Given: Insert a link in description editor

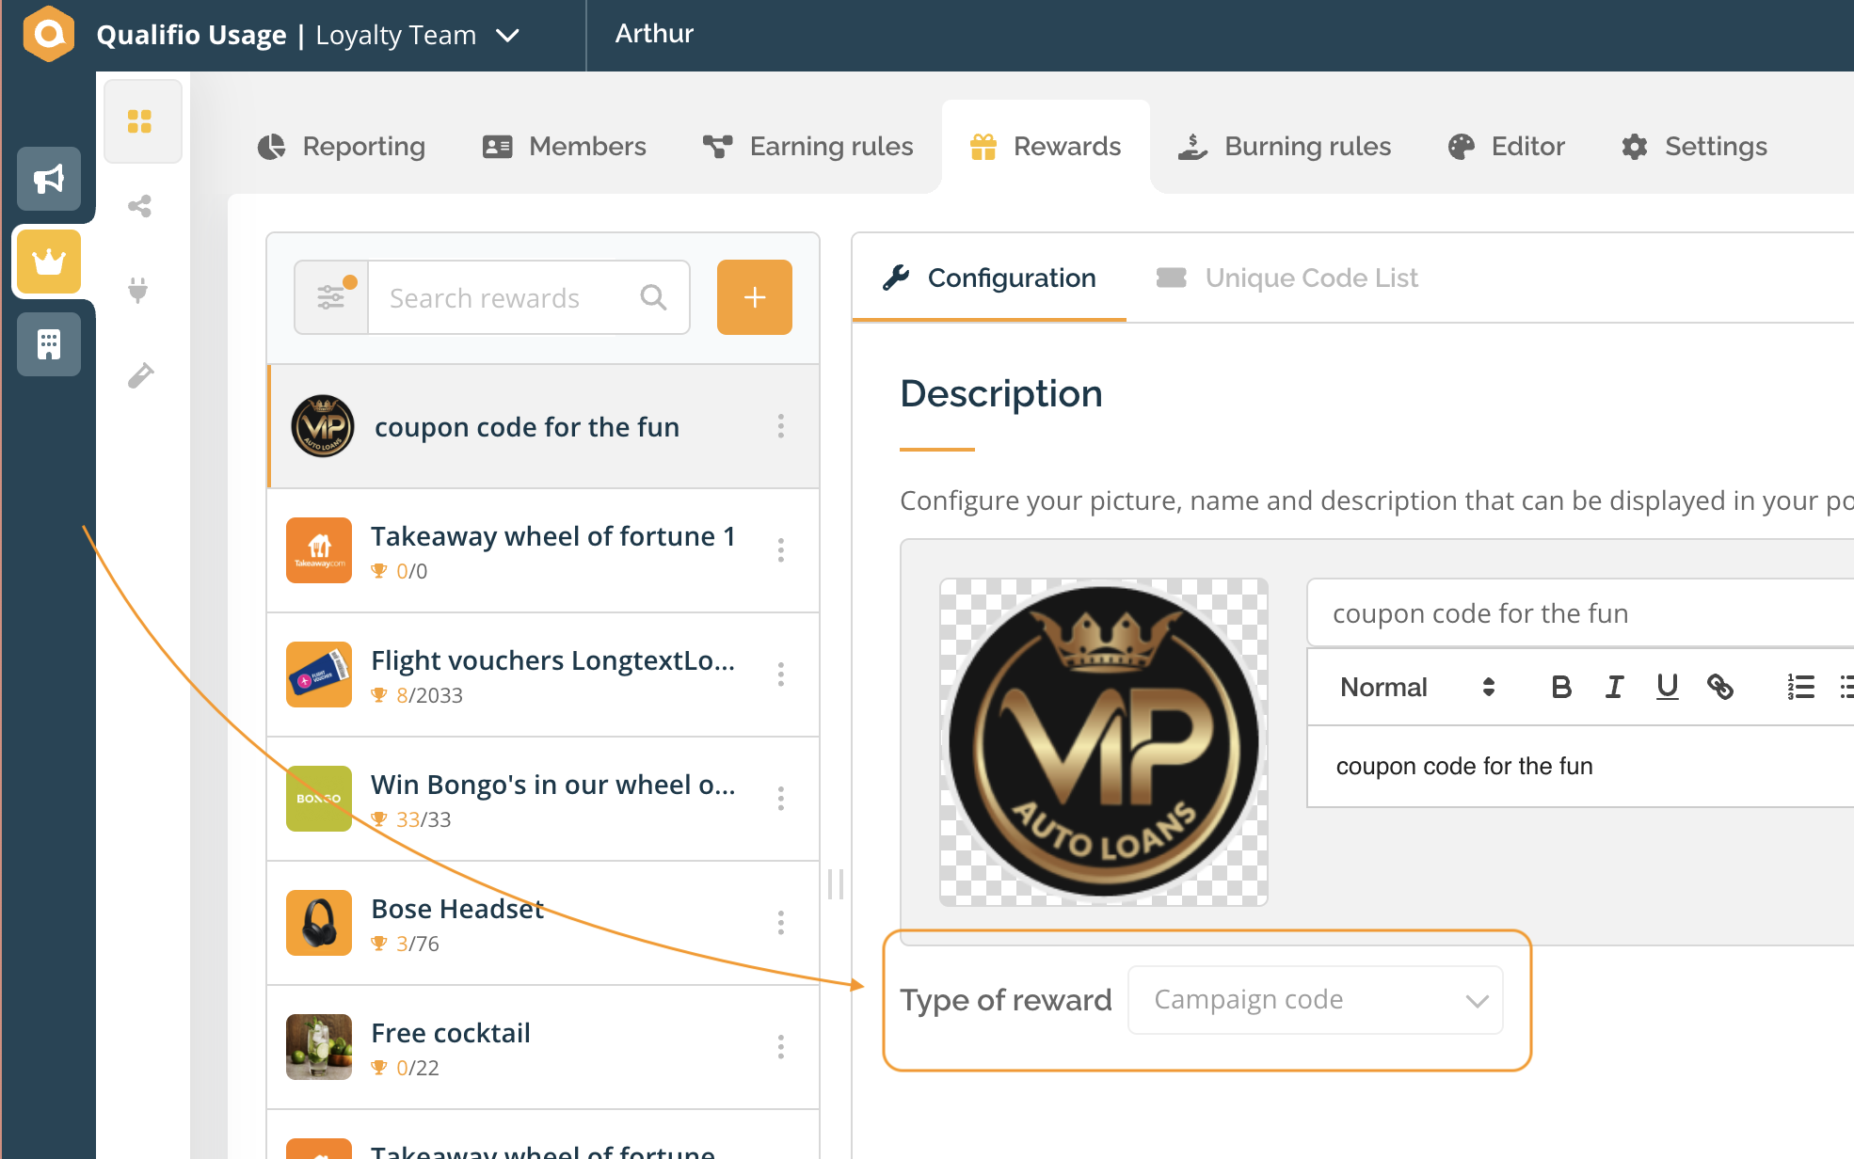Looking at the screenshot, I should pos(1720,687).
